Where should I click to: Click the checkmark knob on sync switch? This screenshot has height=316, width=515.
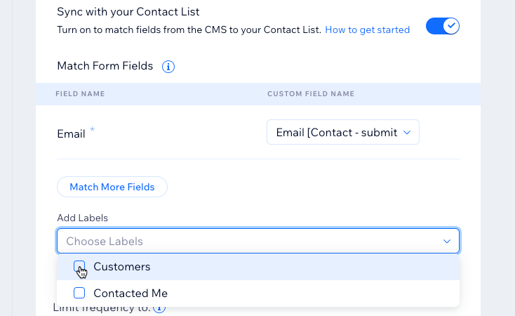(451, 26)
